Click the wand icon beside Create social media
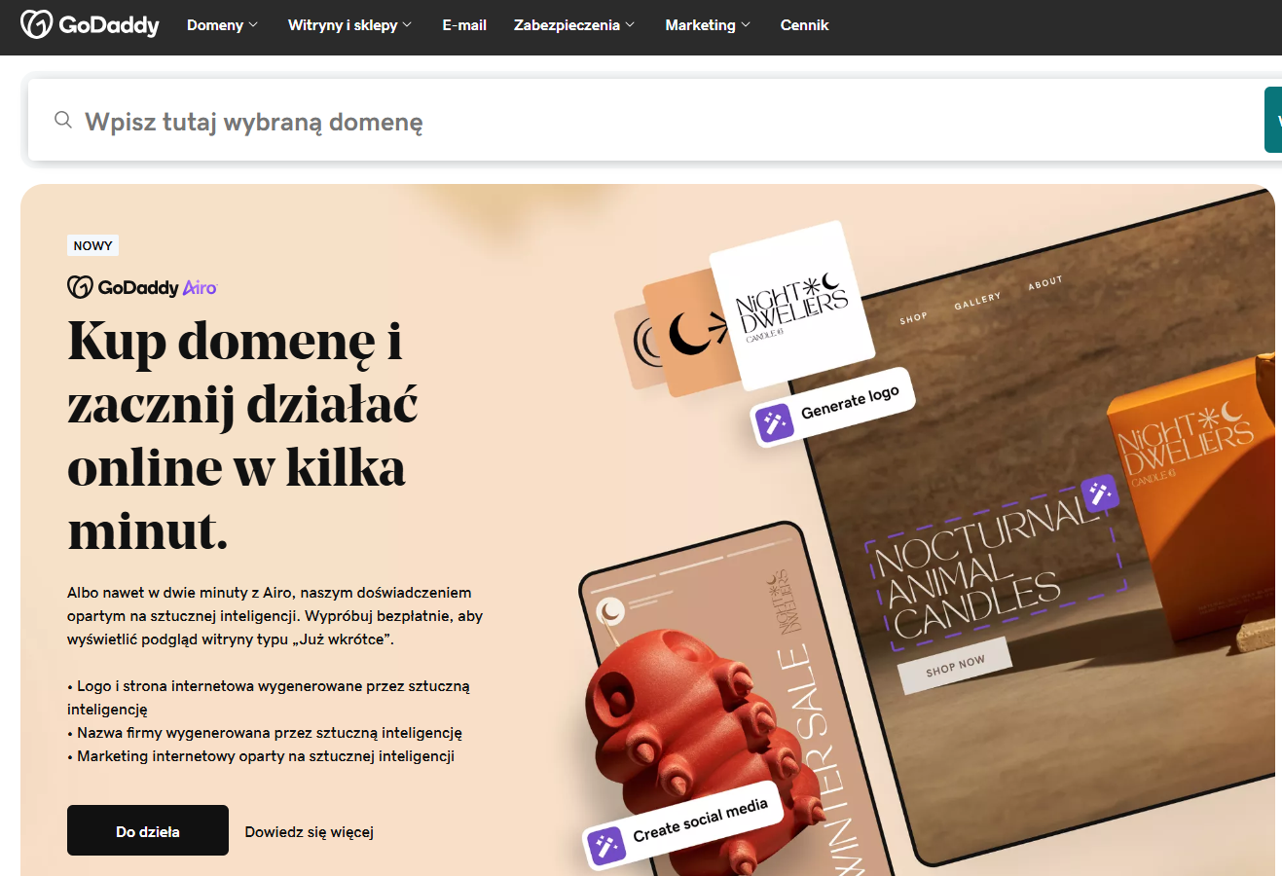 pyautogui.click(x=605, y=846)
